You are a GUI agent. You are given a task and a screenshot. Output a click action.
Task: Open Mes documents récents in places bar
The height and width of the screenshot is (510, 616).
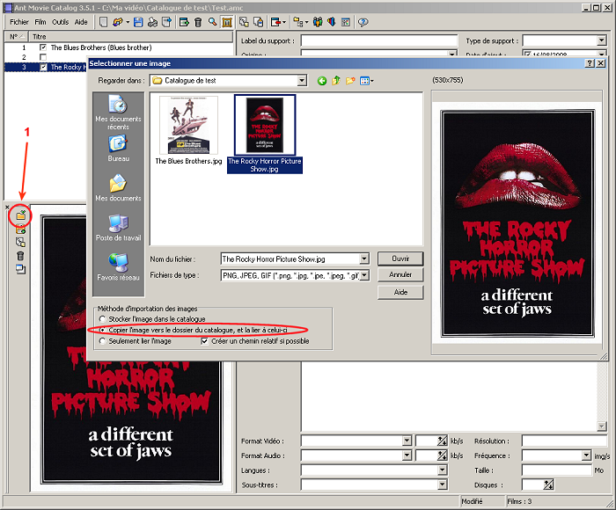[118, 113]
